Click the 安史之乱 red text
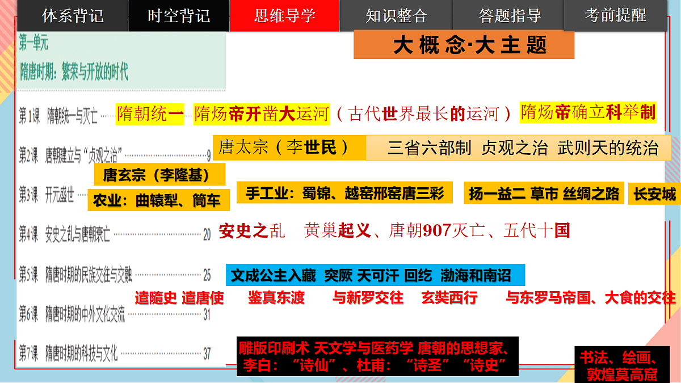Image resolution: width=681 pixels, height=383 pixels. point(252,230)
